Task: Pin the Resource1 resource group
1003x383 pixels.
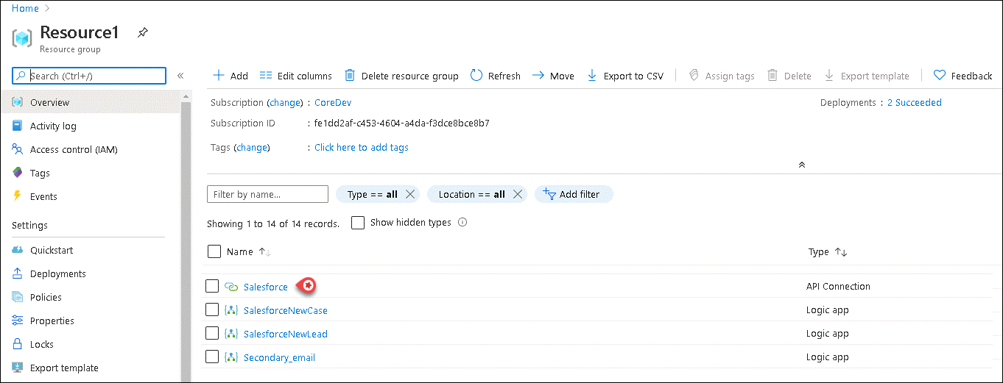Action: (x=143, y=33)
